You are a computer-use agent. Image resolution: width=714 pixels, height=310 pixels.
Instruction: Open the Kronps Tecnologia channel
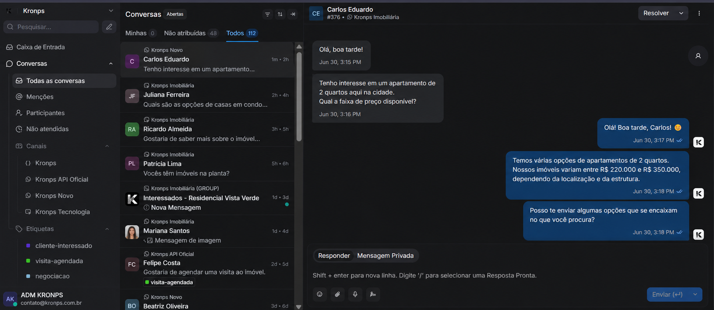(62, 212)
